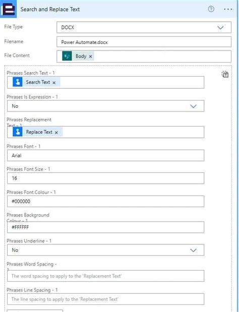Click the switch to array input icon
The image size is (239, 312).
[x=225, y=74]
